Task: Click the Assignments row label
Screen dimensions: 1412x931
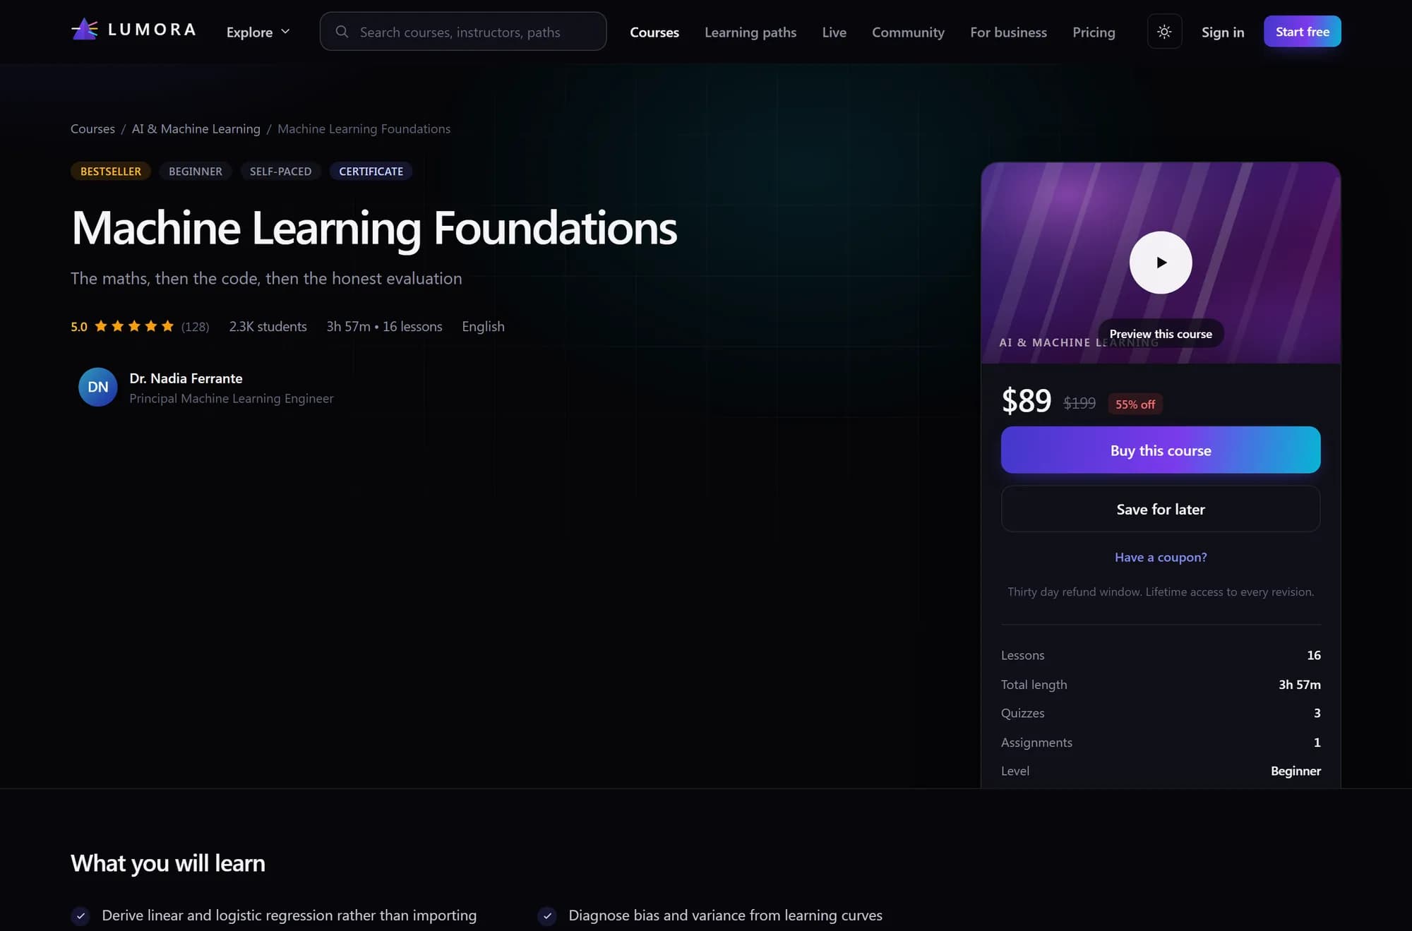Action: point(1036,742)
